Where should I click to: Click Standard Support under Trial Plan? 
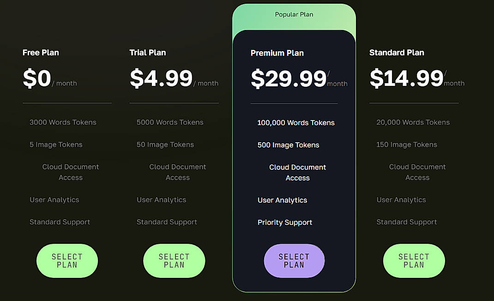point(167,222)
